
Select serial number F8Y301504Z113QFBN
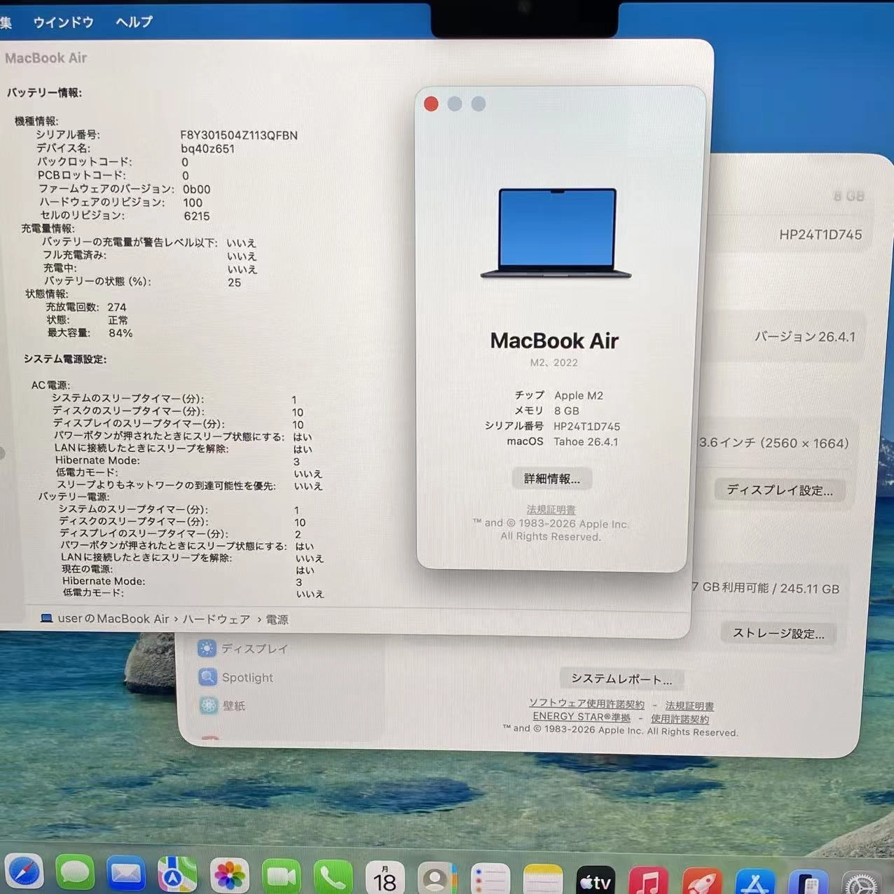point(239,135)
